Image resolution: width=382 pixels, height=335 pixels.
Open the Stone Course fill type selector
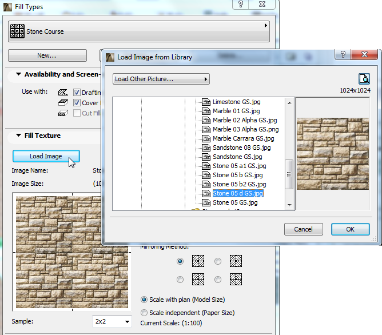pyautogui.click(x=139, y=31)
